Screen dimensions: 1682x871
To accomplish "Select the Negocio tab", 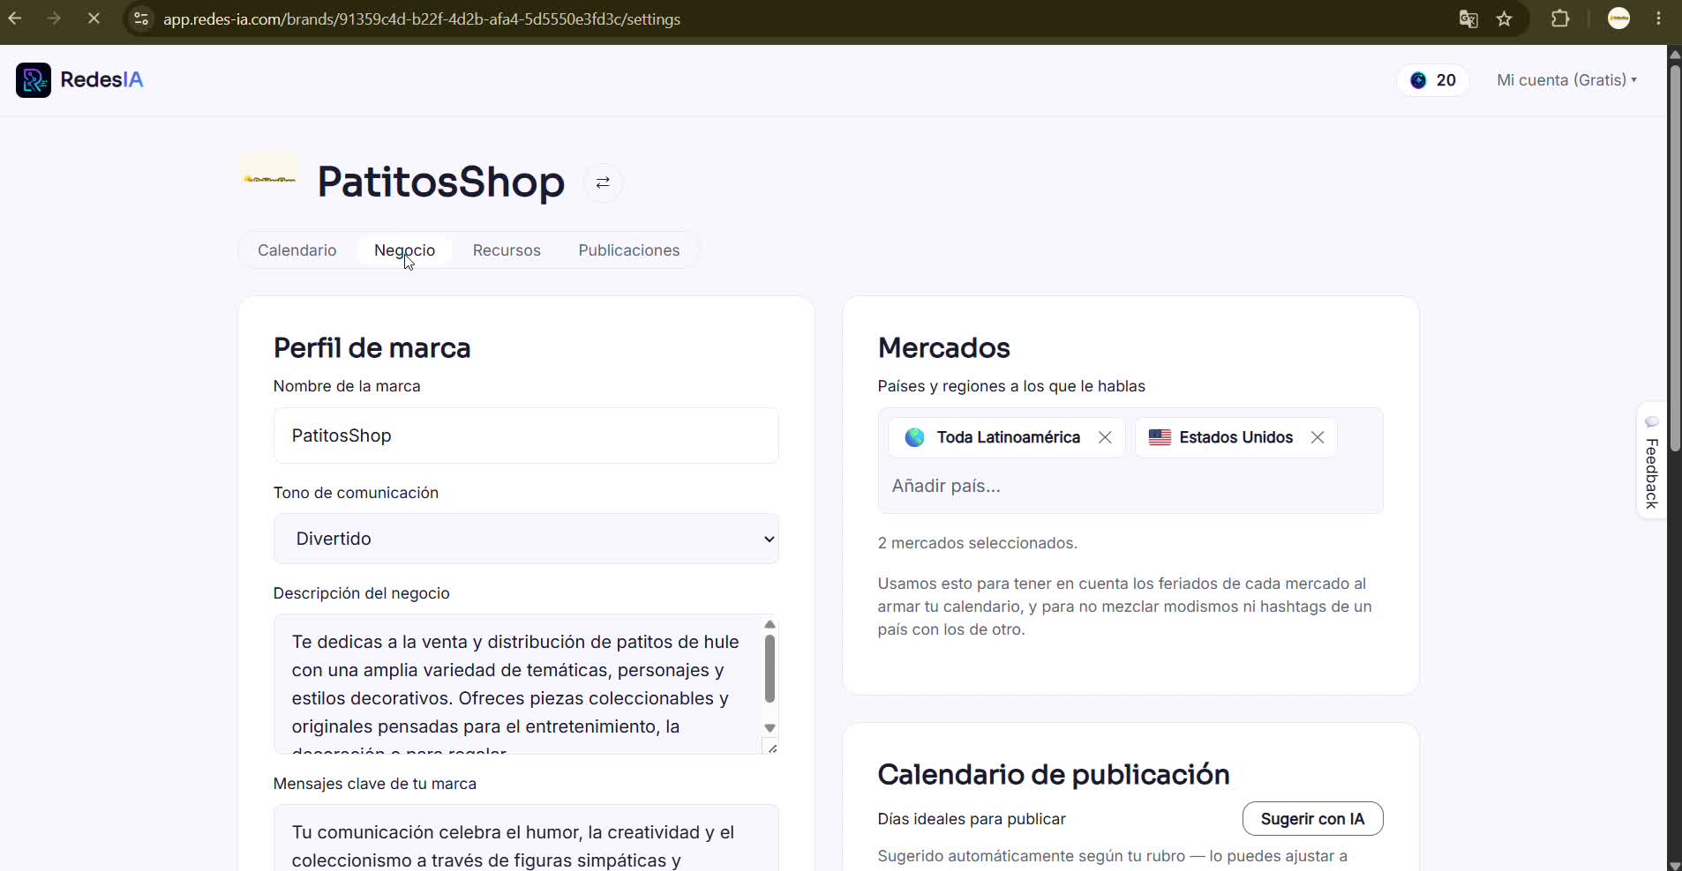I will [x=404, y=250].
